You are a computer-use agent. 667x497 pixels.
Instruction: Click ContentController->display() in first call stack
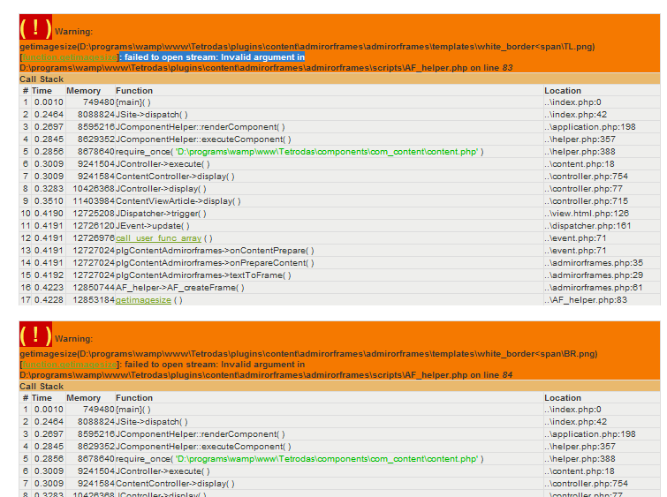pyautogui.click(x=175, y=177)
